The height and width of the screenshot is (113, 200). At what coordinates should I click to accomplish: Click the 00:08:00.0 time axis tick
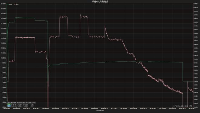(46, 108)
